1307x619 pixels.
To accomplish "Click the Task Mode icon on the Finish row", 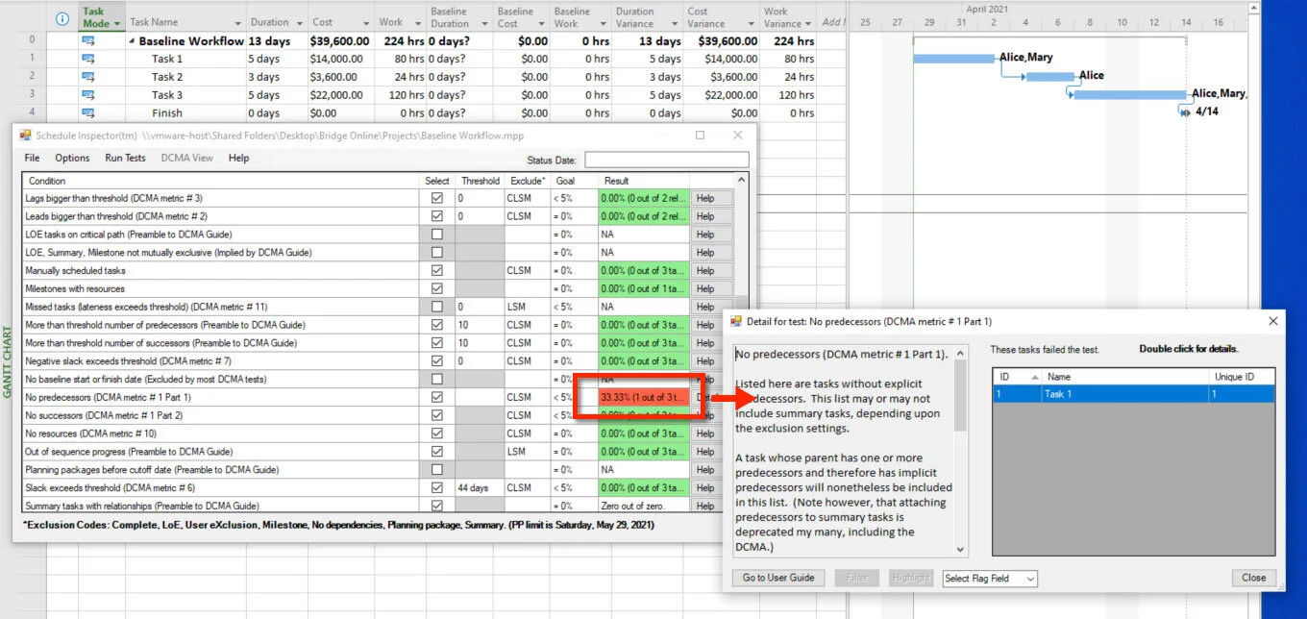I will click(x=89, y=112).
